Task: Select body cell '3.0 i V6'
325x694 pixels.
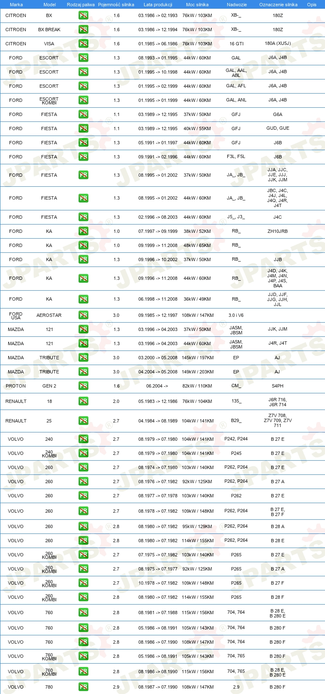Action: (236, 315)
